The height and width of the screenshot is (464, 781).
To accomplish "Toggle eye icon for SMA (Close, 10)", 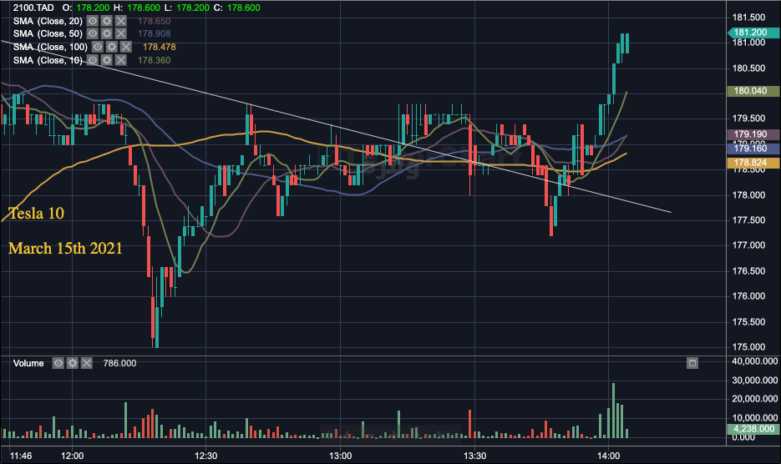I will (93, 60).
